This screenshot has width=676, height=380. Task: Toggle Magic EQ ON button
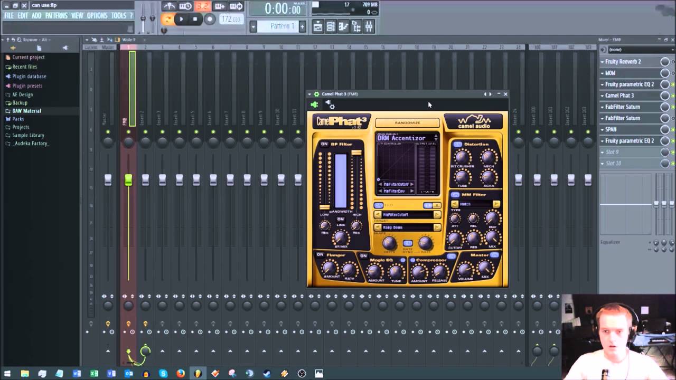coord(363,256)
